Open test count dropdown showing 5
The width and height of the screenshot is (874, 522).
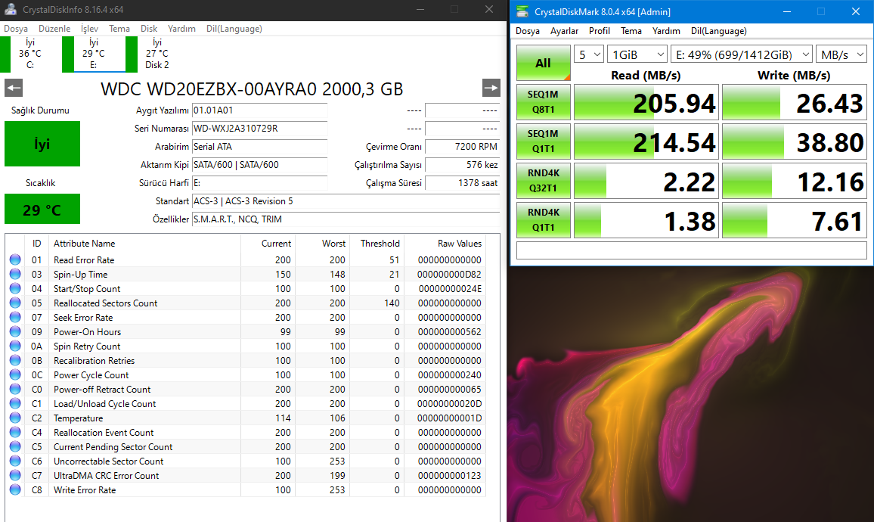coord(589,54)
